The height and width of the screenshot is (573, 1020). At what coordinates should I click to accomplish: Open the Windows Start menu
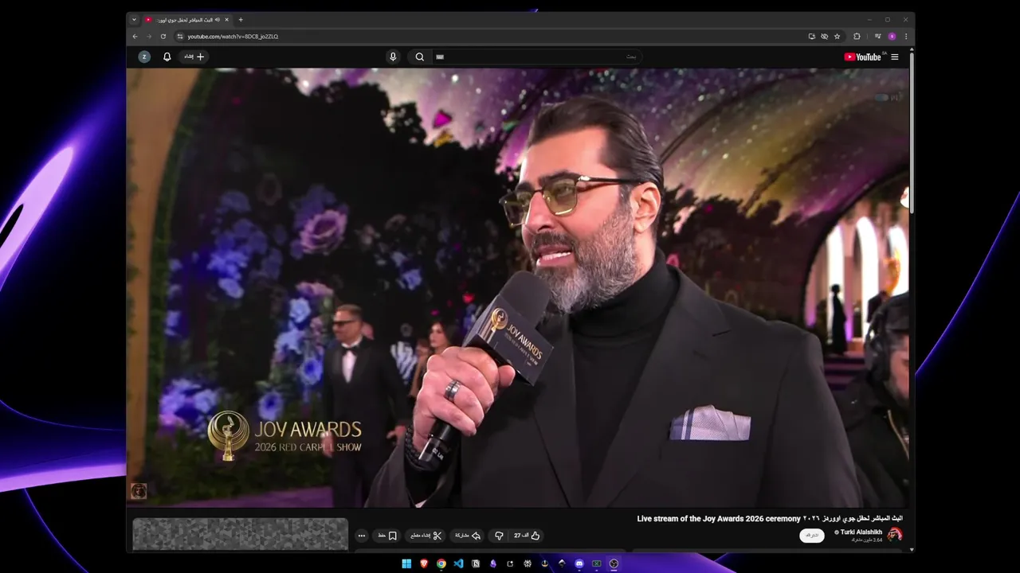tap(406, 563)
